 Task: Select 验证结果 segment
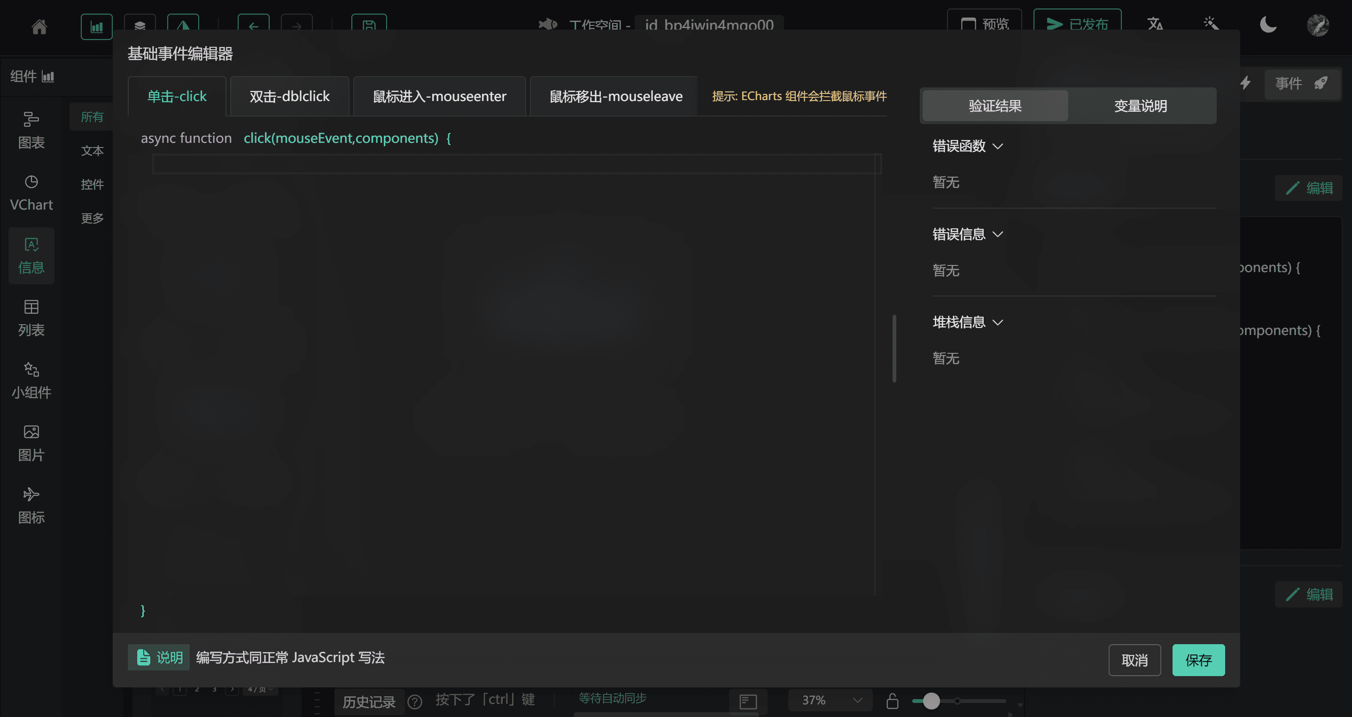995,106
